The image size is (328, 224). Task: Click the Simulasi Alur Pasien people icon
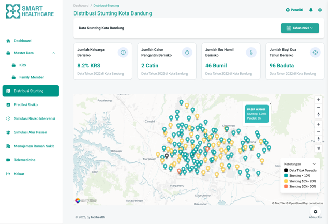[x=8, y=132]
